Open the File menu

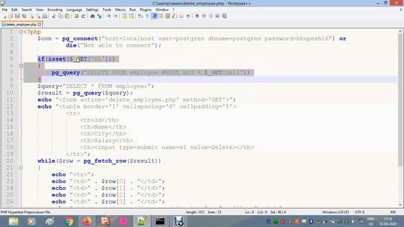coord(4,9)
